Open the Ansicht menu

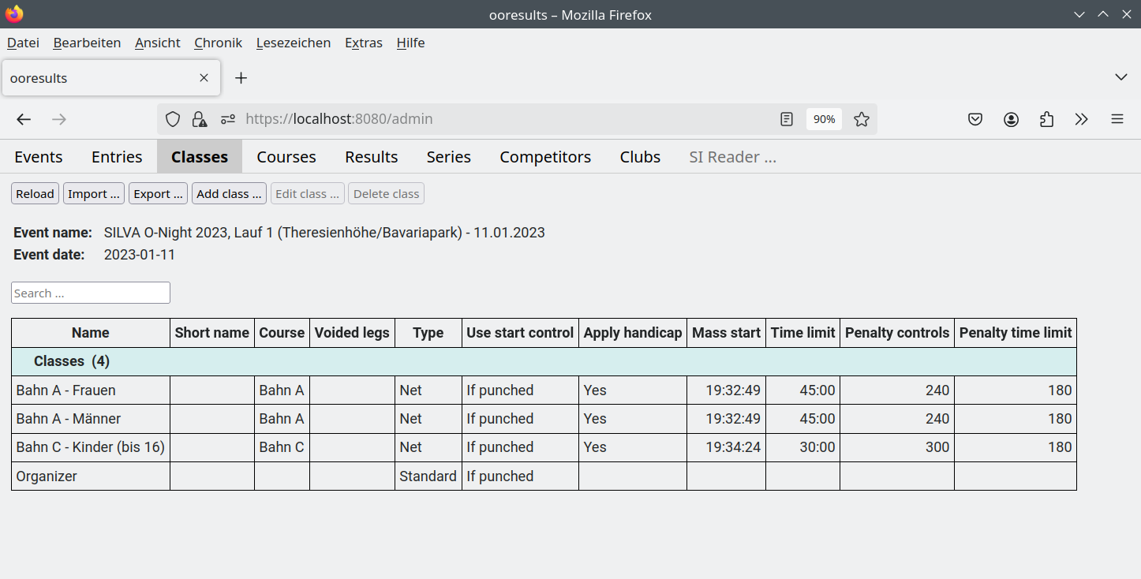pyautogui.click(x=158, y=43)
